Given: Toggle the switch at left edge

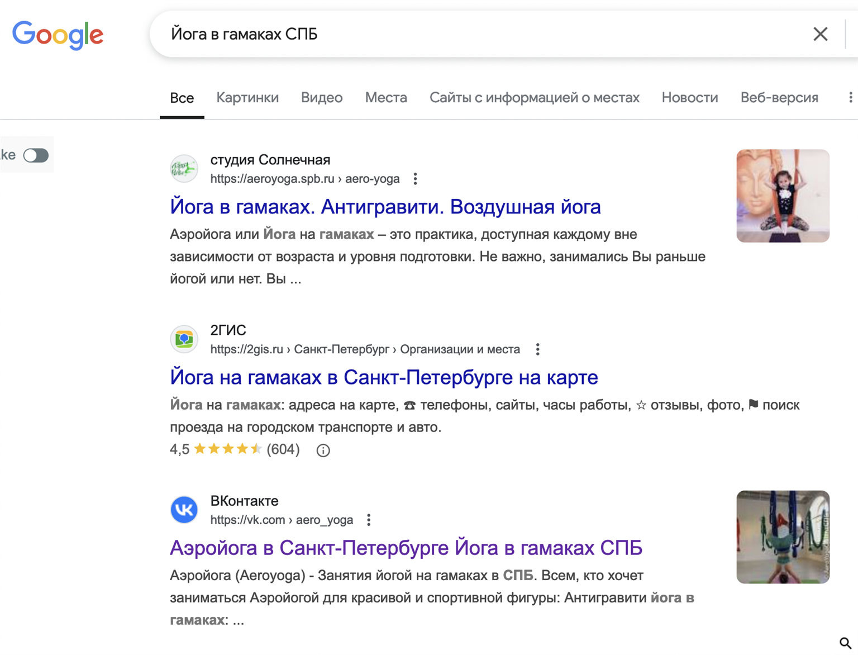Looking at the screenshot, I should click(36, 155).
